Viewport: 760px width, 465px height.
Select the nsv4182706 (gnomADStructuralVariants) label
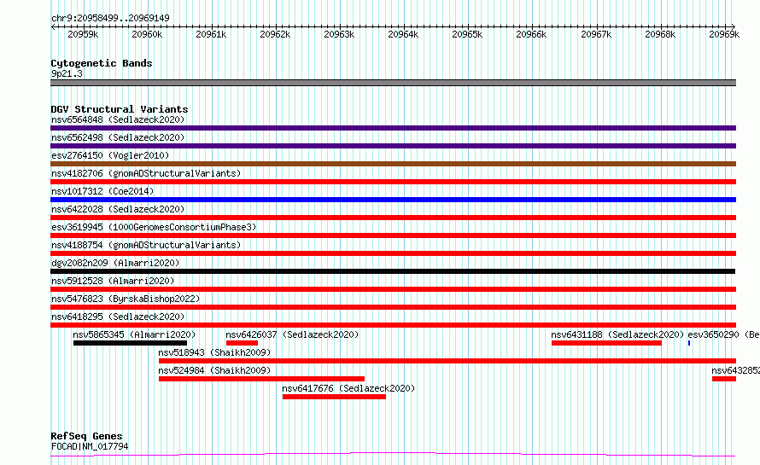(146, 173)
